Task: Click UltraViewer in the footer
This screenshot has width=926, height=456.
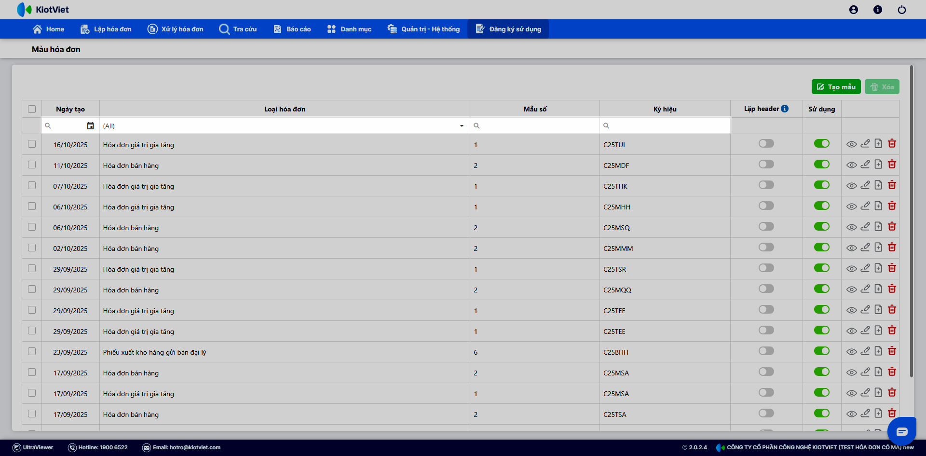Action: [x=33, y=447]
